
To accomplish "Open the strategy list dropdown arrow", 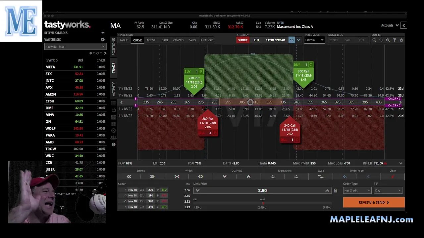I will pyautogui.click(x=299, y=40).
